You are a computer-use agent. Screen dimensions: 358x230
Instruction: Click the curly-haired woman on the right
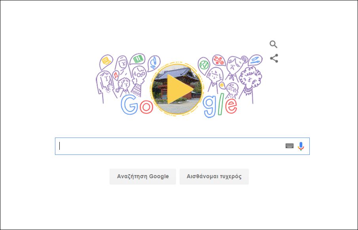click(249, 83)
